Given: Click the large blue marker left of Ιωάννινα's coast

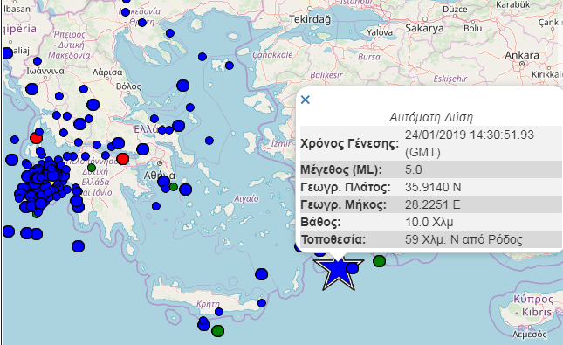Looking at the screenshot, I should [x=32, y=89].
